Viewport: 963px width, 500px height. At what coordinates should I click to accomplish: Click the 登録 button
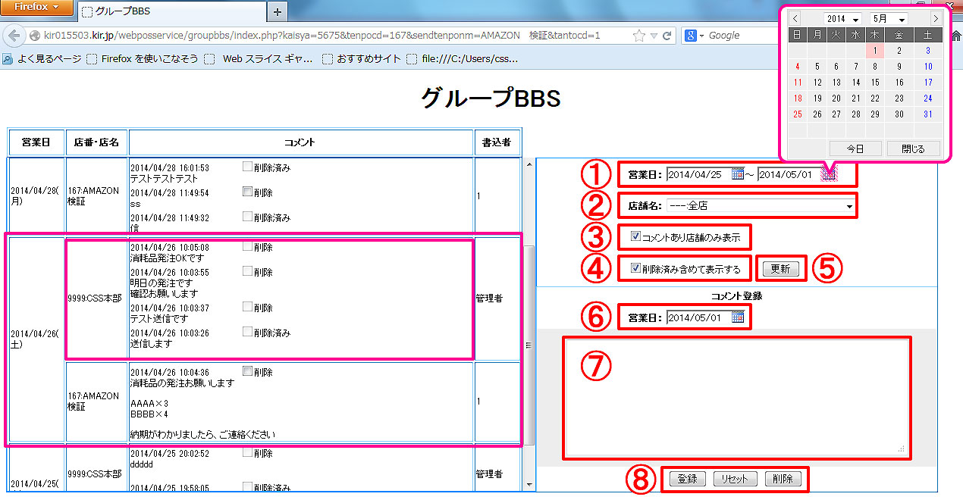[687, 479]
